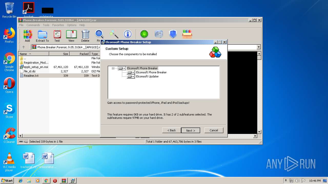Click the Delete trash can toolbar icon
This screenshot has width=328, height=184.
tap(85, 36)
